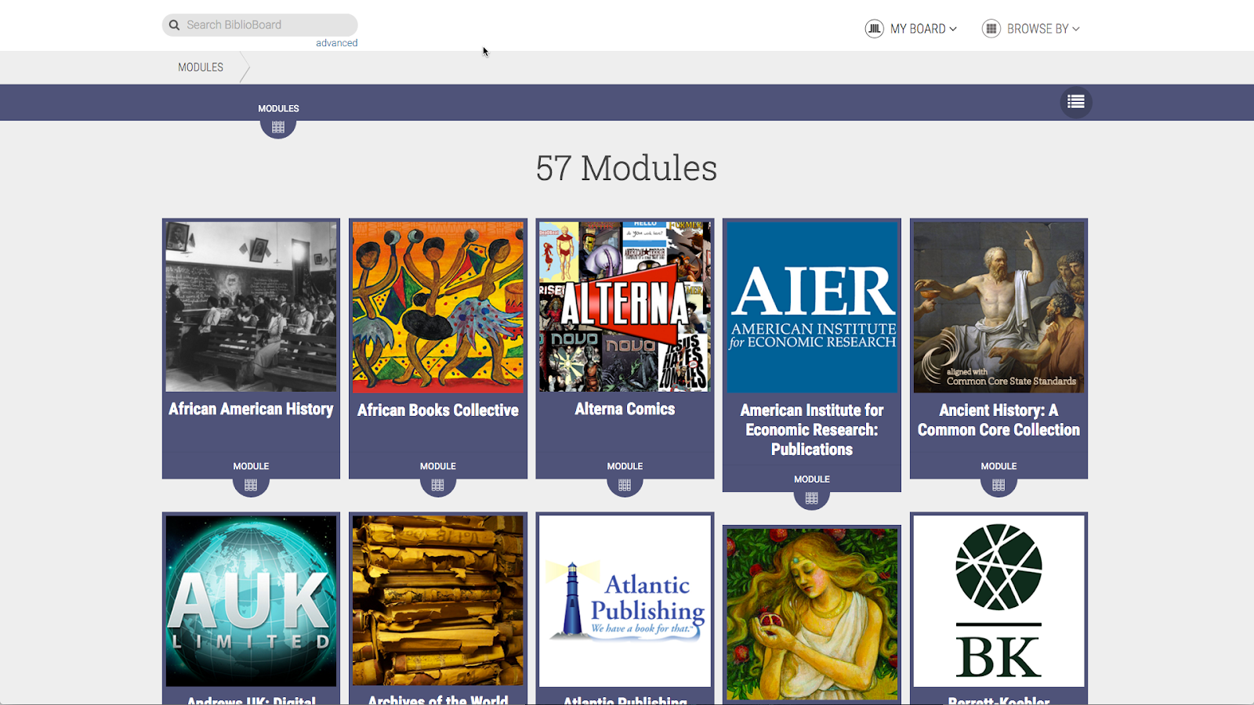Viewport: 1254px width, 705px height.
Task: Open African American History title link
Action: point(251,410)
